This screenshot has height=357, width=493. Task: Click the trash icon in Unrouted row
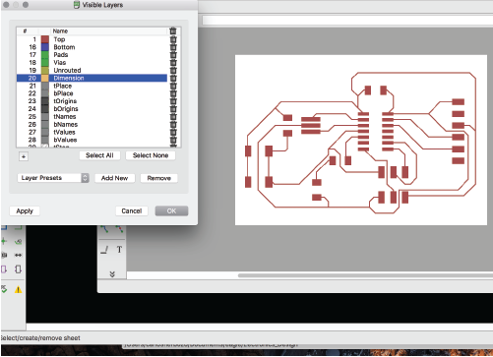pos(173,70)
